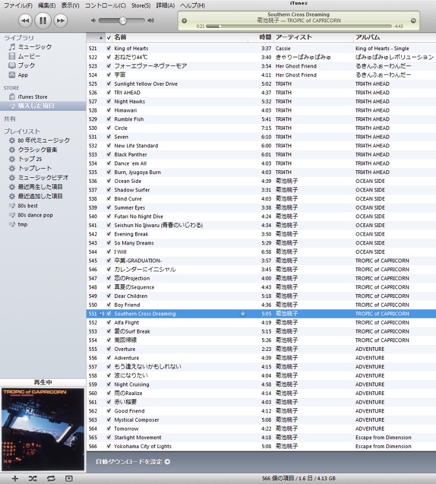Viewport: 436px width, 484px height.
Task: Select 購入した項目 in sidebar
Action: pyautogui.click(x=43, y=106)
